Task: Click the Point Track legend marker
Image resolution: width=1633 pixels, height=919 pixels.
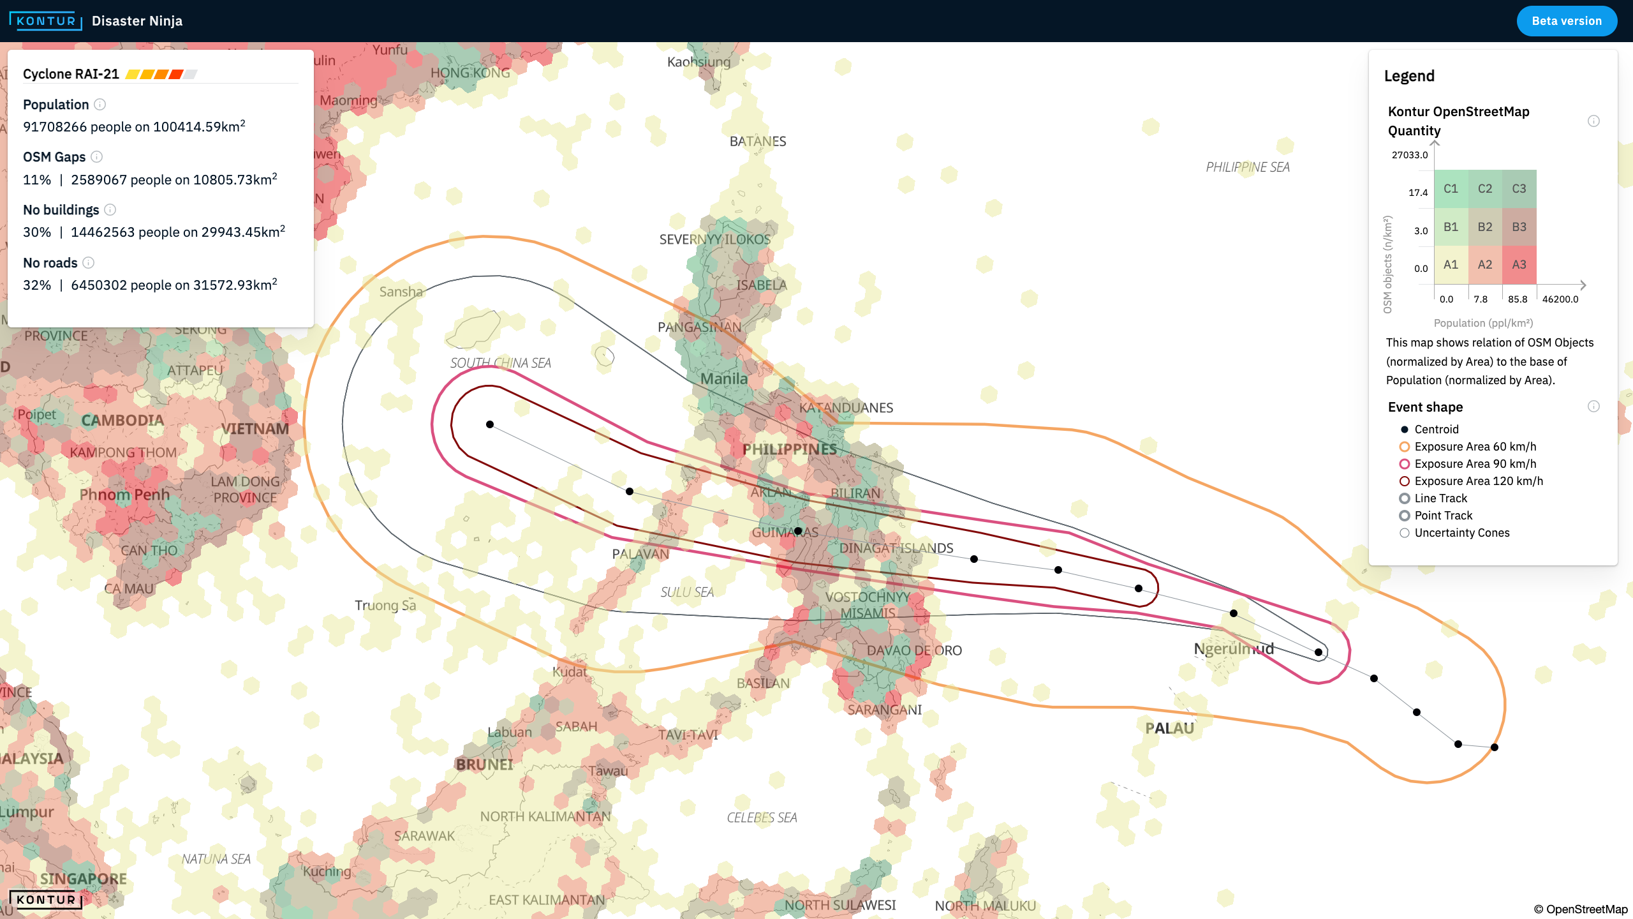Action: click(1405, 516)
